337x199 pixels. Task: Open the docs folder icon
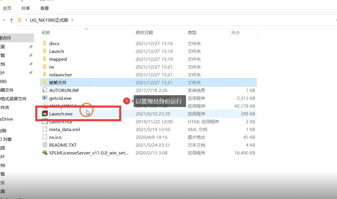pos(45,43)
